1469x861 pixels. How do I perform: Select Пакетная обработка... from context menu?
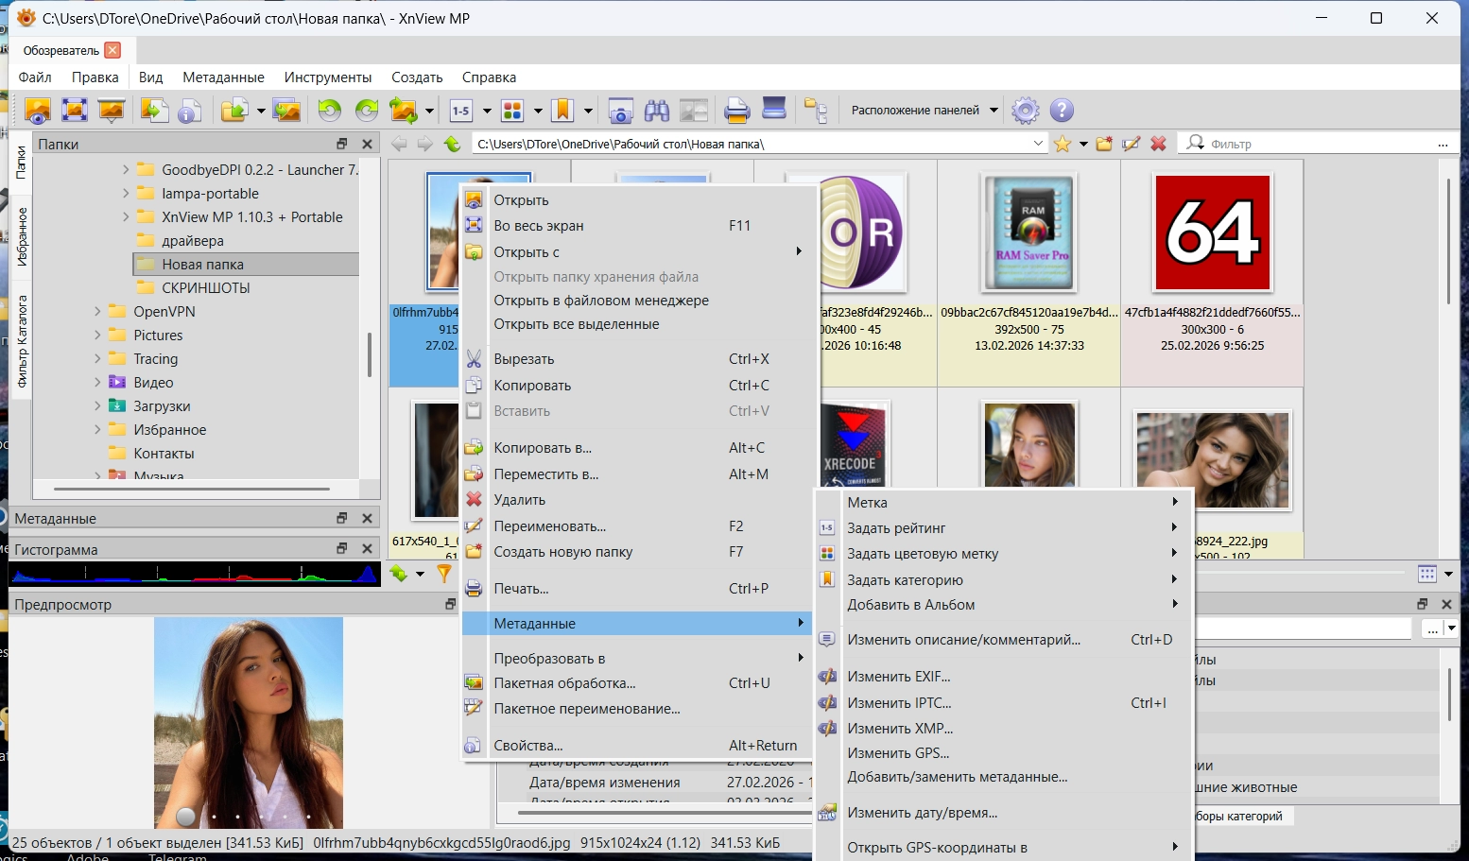pos(564,683)
